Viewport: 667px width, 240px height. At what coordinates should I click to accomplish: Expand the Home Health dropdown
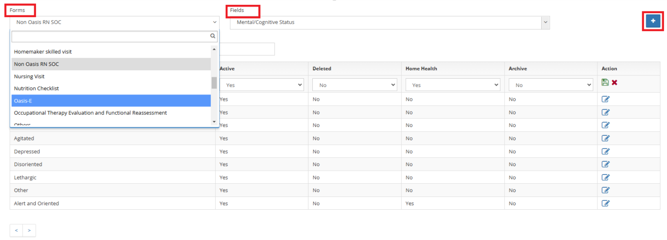coord(453,85)
